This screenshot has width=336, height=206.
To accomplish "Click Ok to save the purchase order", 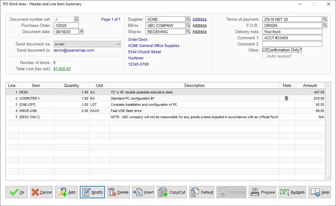I will [16, 192].
